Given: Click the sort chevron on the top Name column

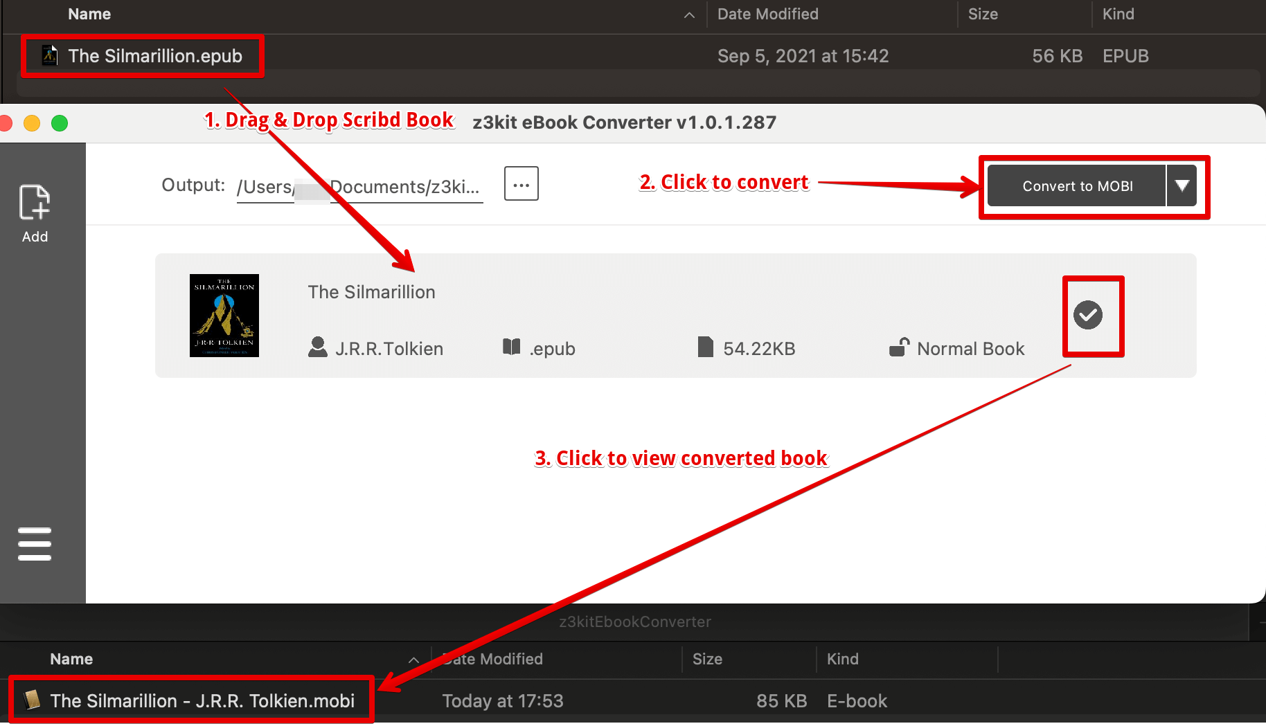Looking at the screenshot, I should pyautogui.click(x=688, y=14).
